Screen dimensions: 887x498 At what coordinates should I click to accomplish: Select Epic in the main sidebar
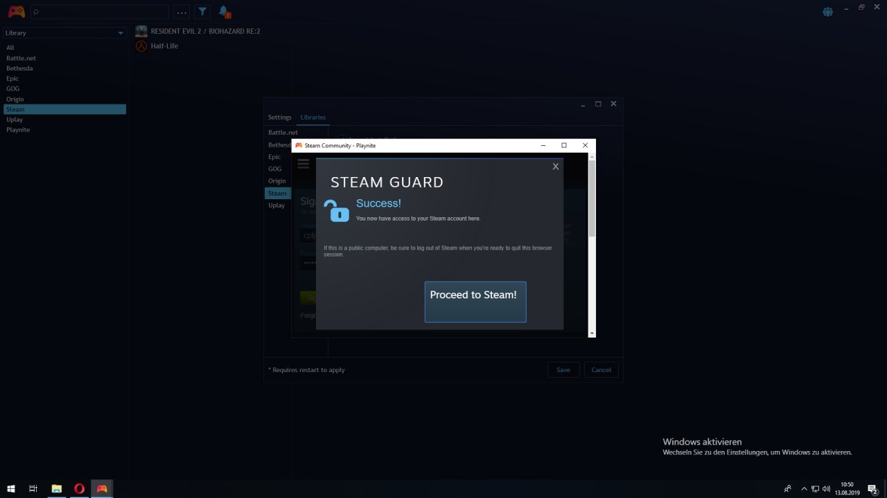[x=12, y=79]
